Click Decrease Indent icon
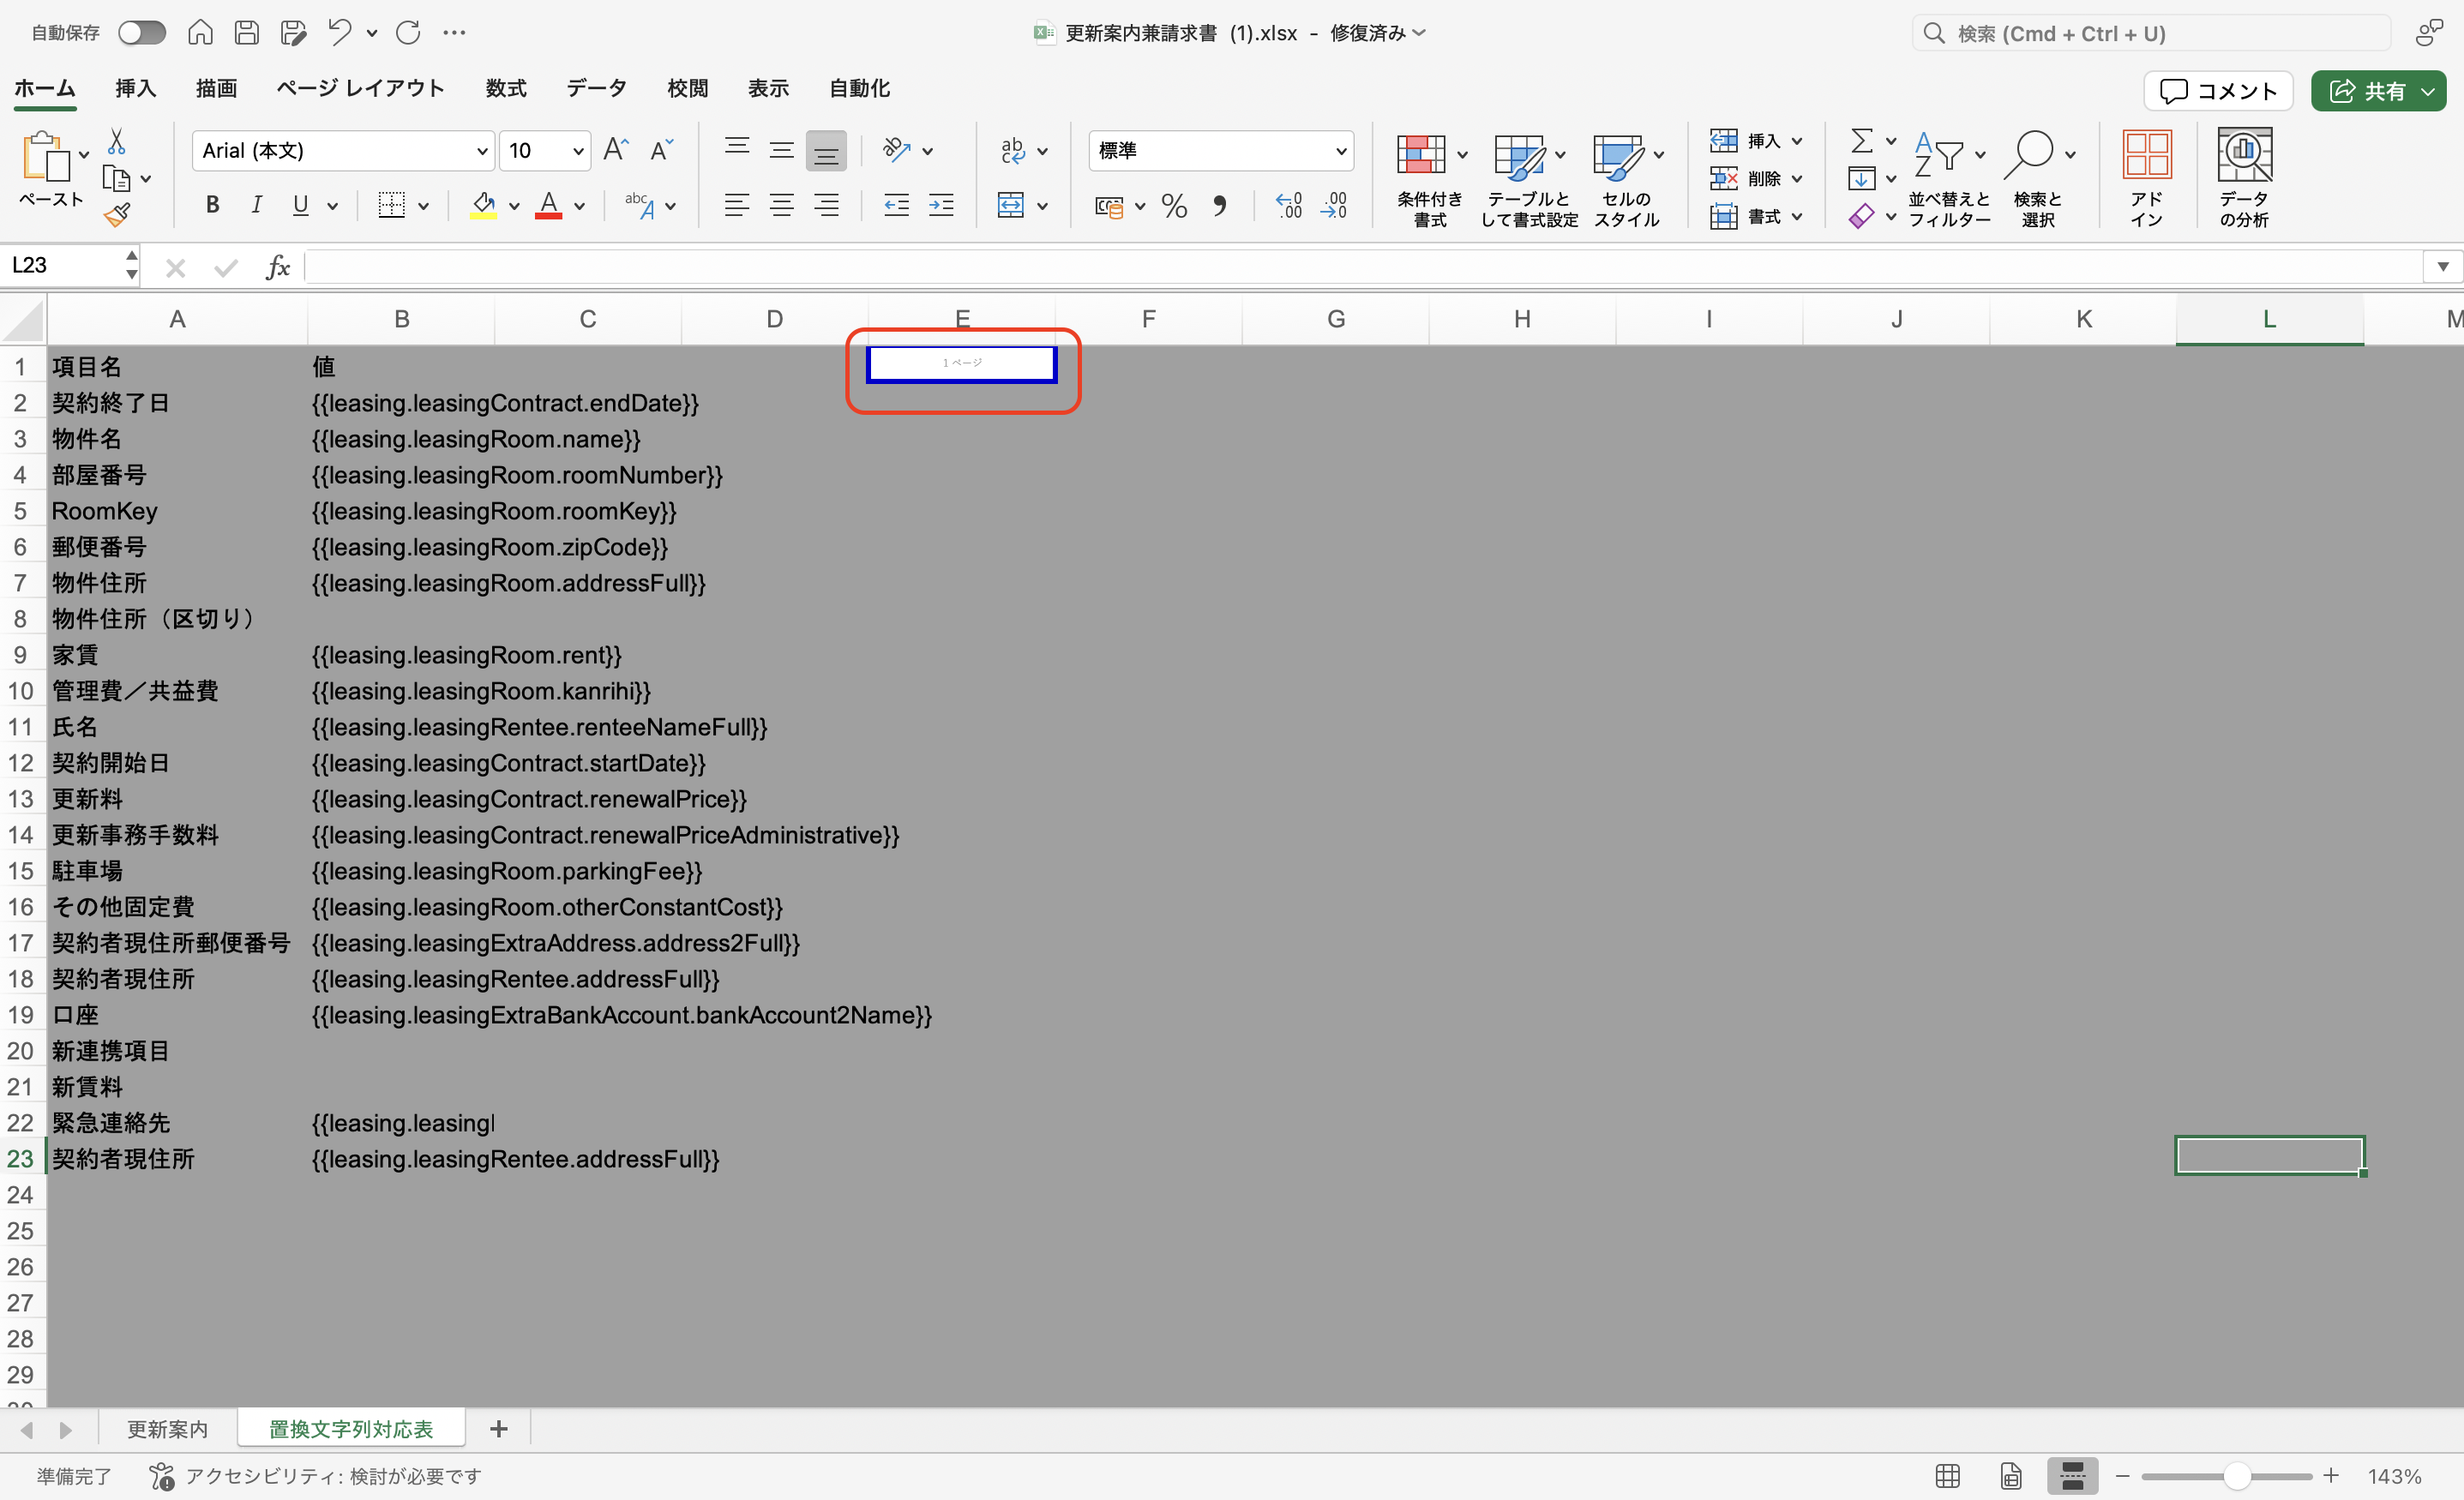The image size is (2464, 1500). [x=897, y=206]
